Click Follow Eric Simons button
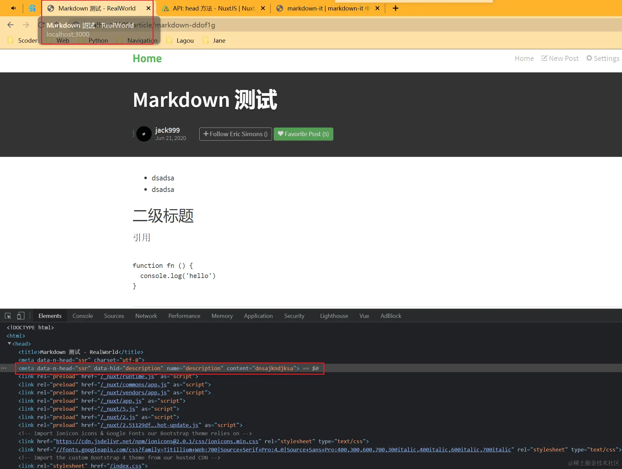Screen dimensions: 622x469 coord(235,134)
